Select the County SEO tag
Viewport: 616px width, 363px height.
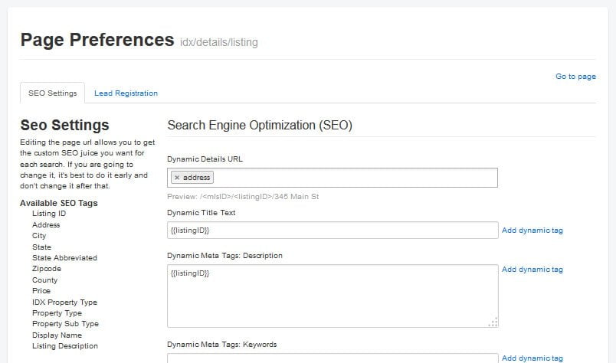pyautogui.click(x=44, y=280)
